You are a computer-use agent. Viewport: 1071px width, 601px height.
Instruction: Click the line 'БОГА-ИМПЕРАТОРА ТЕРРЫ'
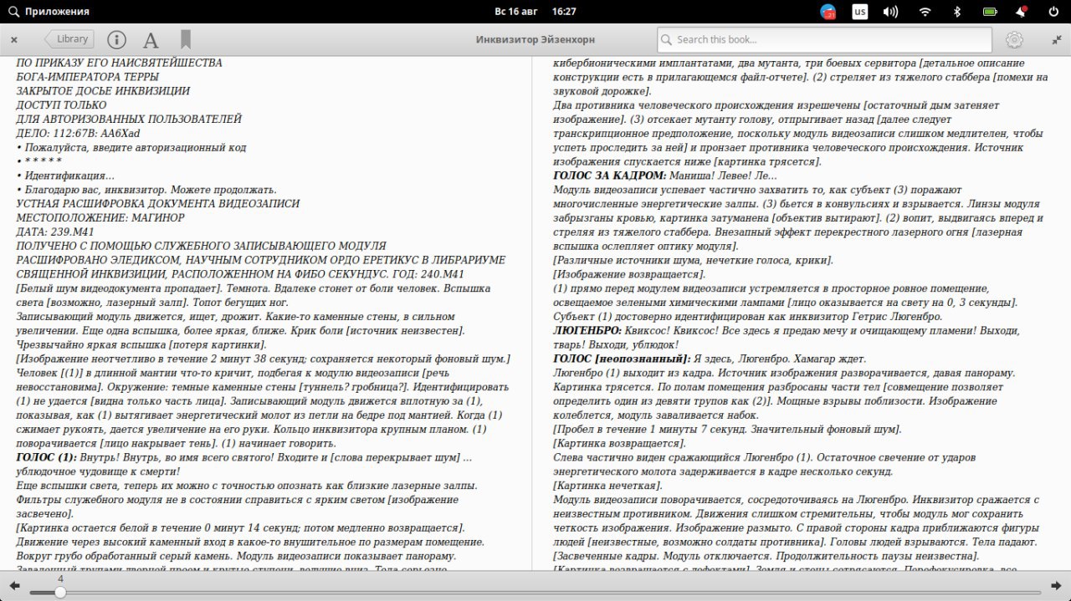(88, 77)
